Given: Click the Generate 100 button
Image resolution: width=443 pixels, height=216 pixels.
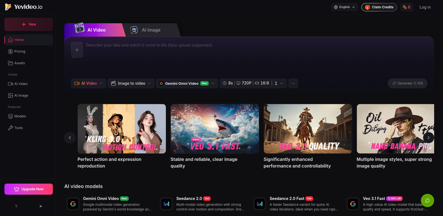Looking at the screenshot, I should (408, 83).
